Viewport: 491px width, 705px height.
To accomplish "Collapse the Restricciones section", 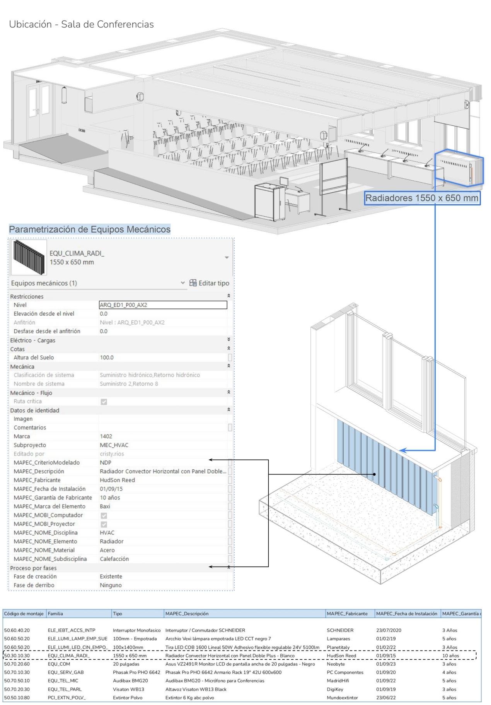I will [x=229, y=296].
